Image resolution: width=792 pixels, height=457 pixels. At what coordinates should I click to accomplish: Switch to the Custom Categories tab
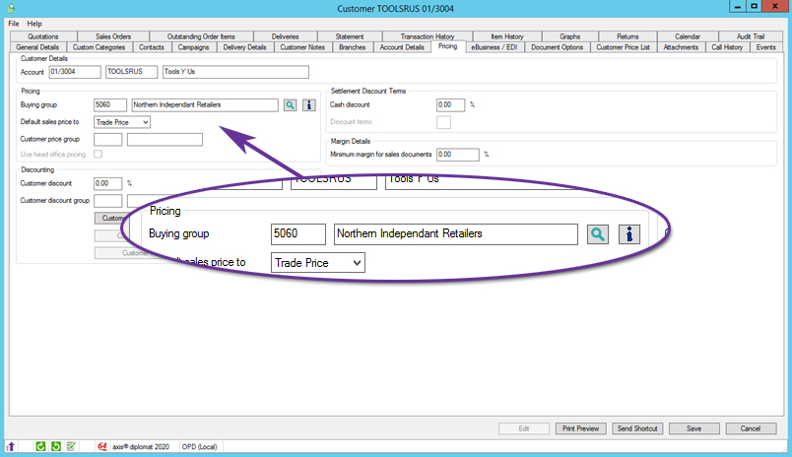click(x=99, y=47)
